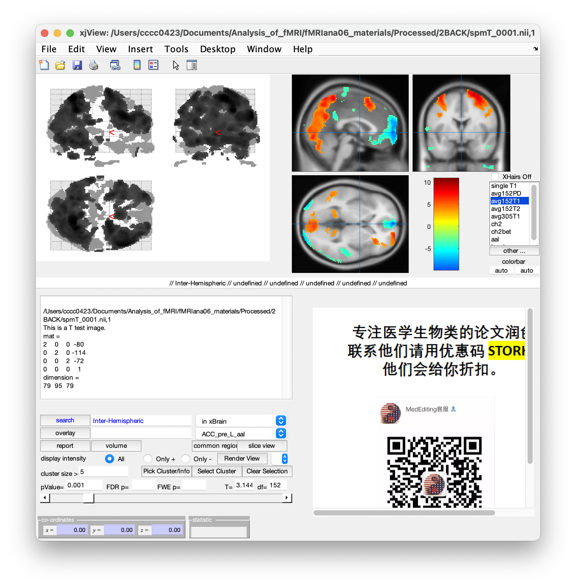576x588 pixels.
Task: Click the Print Figure printer icon
Action: [94, 65]
